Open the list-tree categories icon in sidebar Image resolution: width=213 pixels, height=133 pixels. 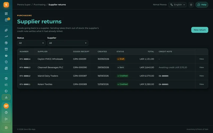[6, 85]
